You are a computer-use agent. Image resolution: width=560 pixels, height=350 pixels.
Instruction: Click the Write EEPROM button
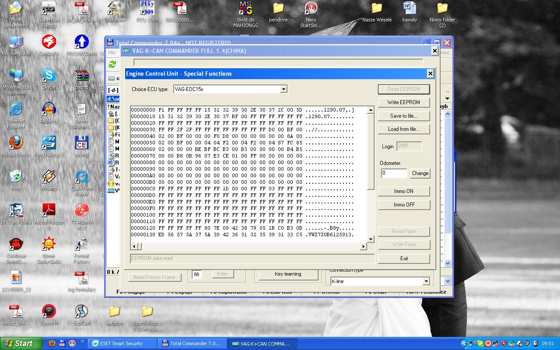tap(404, 102)
